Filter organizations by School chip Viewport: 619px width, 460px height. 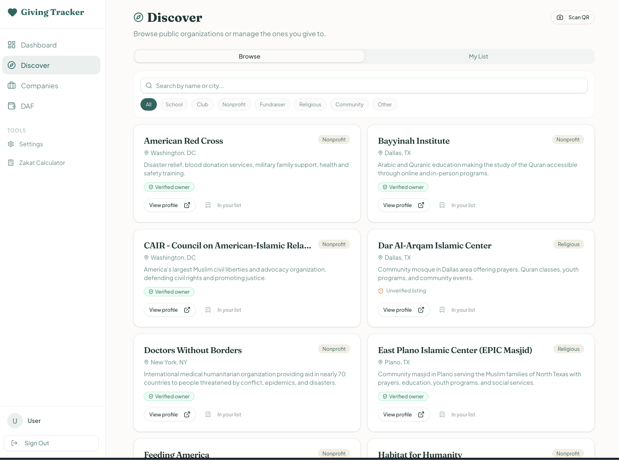174,104
